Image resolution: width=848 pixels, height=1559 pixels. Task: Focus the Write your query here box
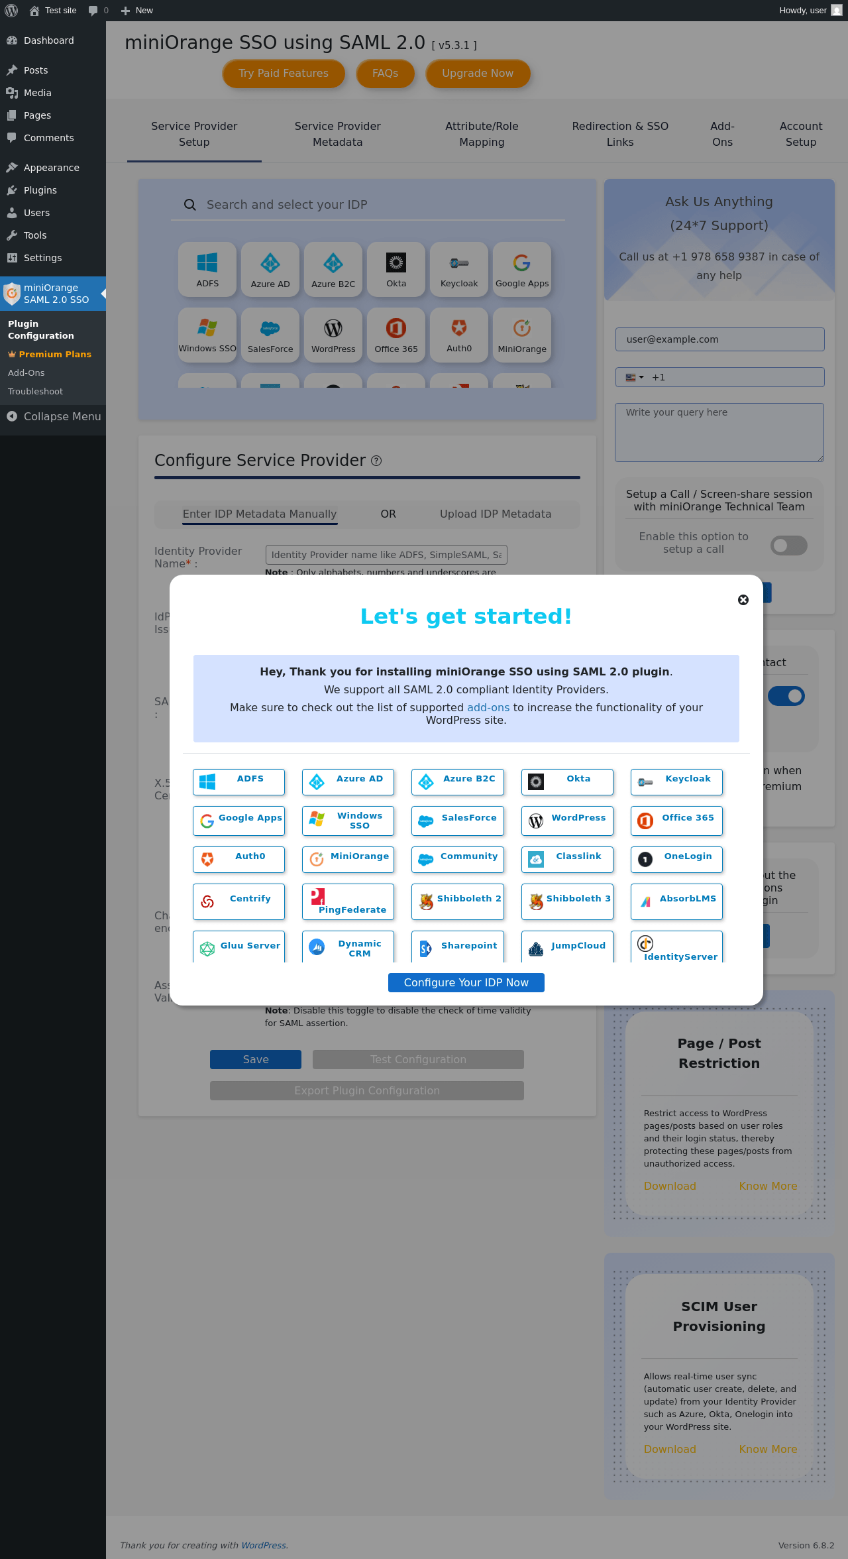pos(719,432)
